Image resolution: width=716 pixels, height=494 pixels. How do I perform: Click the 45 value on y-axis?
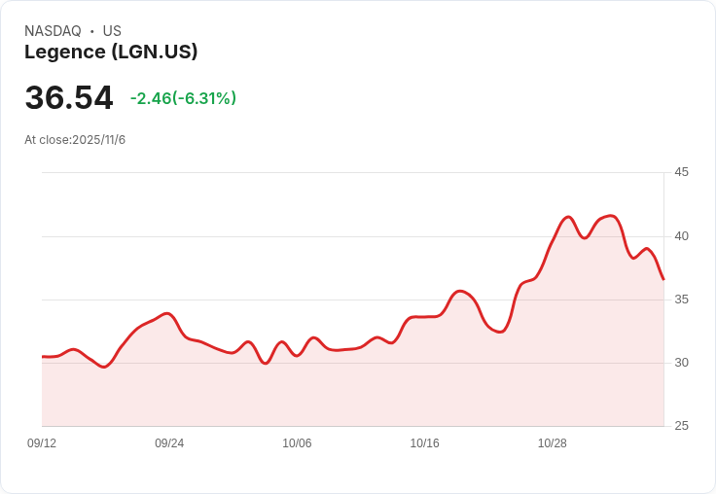[681, 172]
